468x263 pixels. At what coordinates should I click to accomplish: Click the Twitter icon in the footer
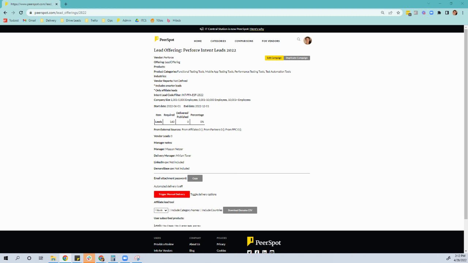point(249,252)
